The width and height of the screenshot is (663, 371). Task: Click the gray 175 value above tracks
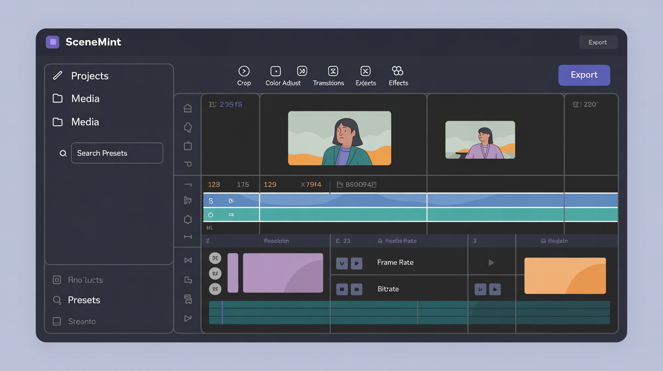tap(243, 184)
